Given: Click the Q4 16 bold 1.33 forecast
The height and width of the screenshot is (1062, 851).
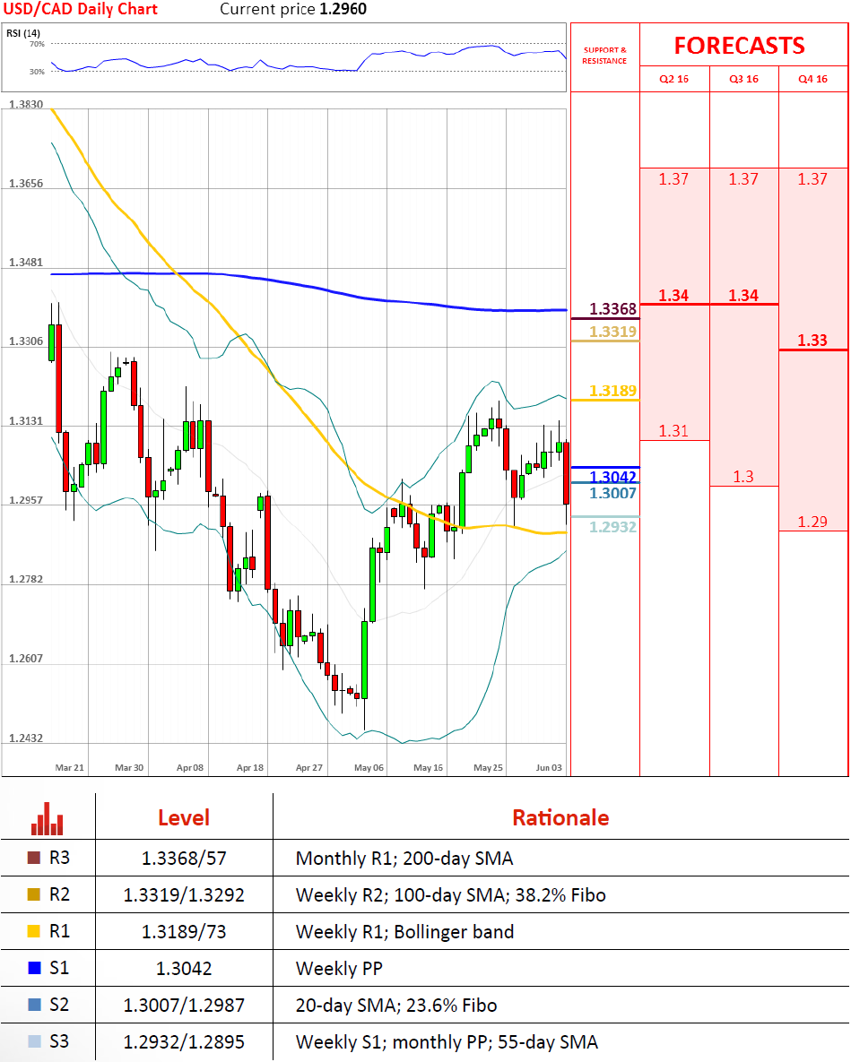Looking at the screenshot, I should [812, 340].
